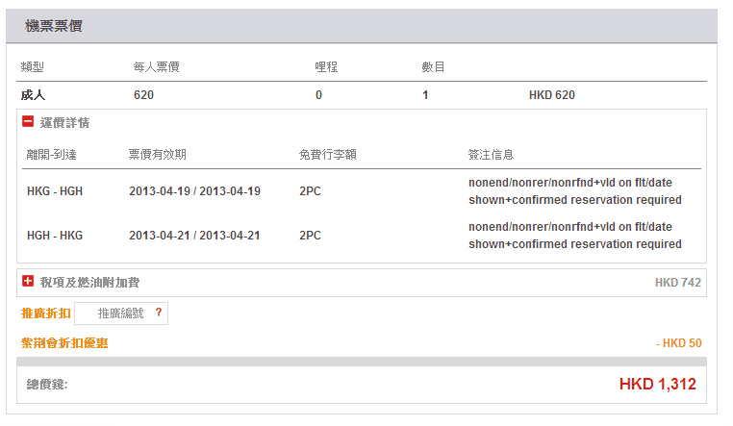Click the HKD 620 adult fare subtotal
Viewport: 733px width, 426px height.
coord(552,95)
